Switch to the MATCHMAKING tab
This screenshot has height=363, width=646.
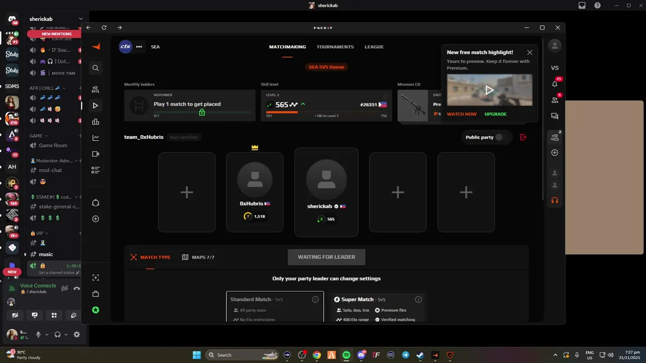(287, 47)
